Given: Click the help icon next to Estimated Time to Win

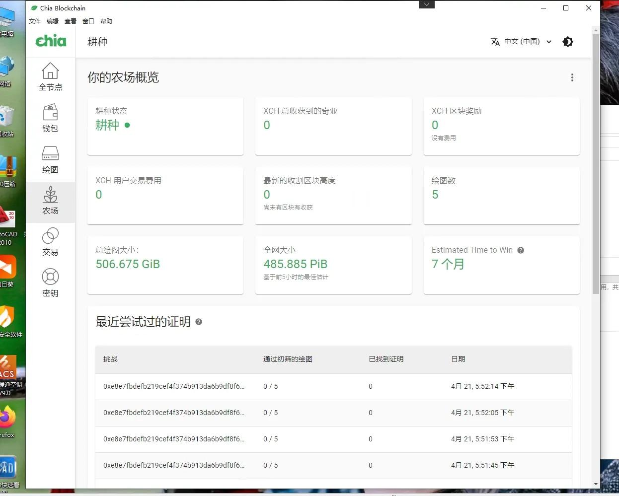Looking at the screenshot, I should [521, 250].
